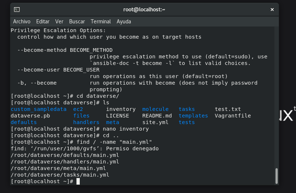The width and height of the screenshot is (296, 193).
Task: Click the templates directory name
Action: coord(193,116)
